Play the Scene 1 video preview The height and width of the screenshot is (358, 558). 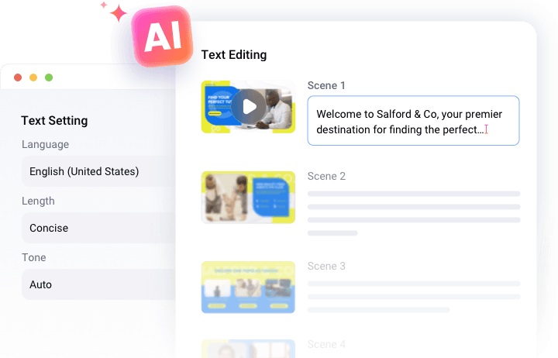249,106
